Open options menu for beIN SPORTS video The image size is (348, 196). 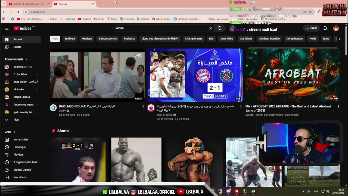pyautogui.click(x=241, y=107)
